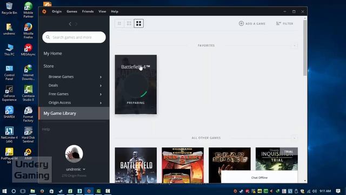
Task: Open the Format Factory desktop icon
Action: click(28, 114)
